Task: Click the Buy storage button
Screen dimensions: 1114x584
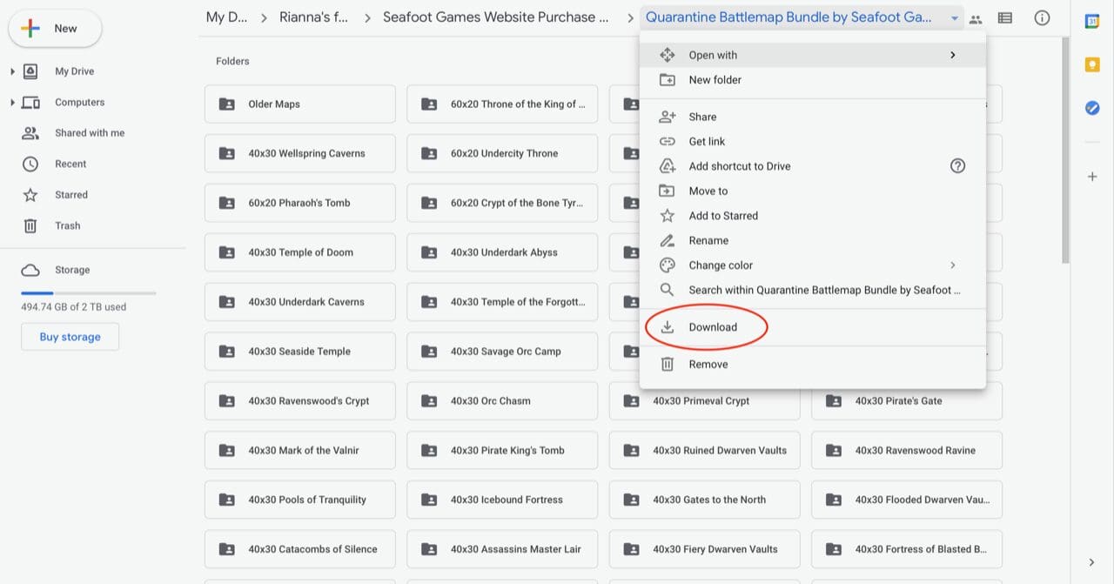Action: coord(70,337)
